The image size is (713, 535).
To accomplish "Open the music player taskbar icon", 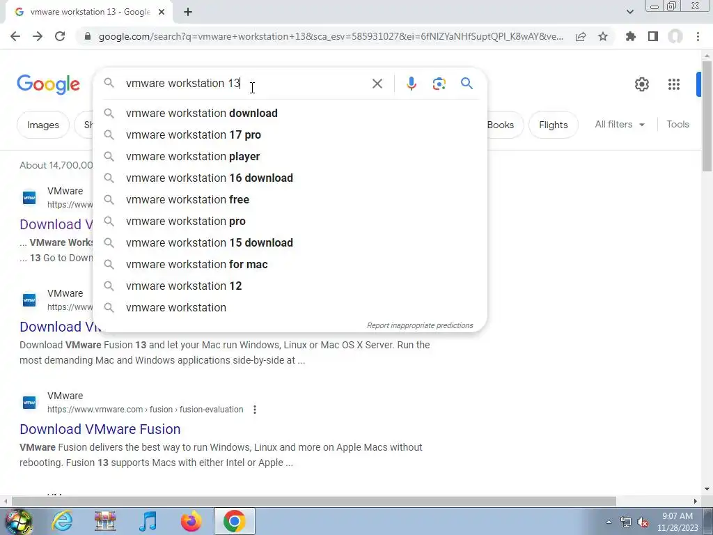I will point(148,521).
